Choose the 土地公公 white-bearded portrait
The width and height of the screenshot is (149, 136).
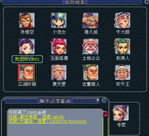90,46
